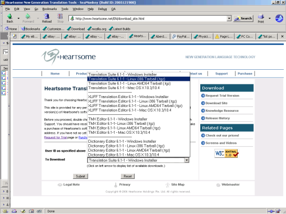
Task: Open Navigator icon in status bar
Action: click(x=5, y=211)
